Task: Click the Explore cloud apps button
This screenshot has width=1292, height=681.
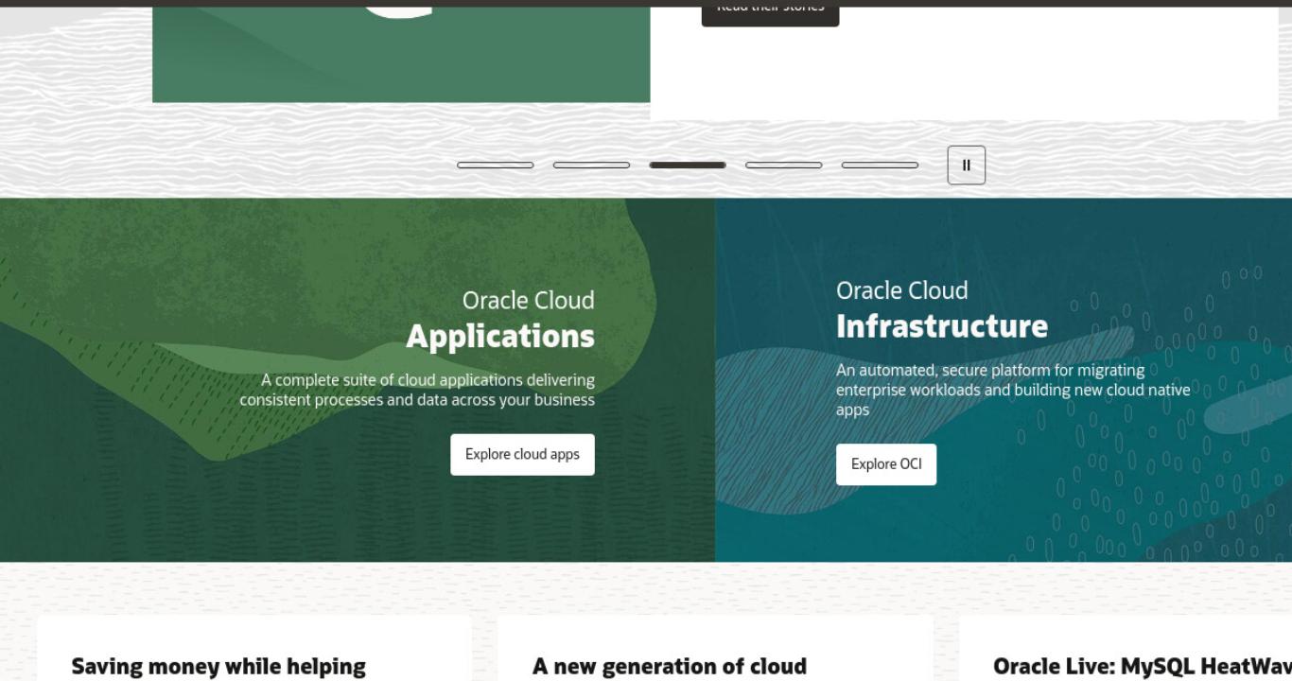Action: click(522, 454)
